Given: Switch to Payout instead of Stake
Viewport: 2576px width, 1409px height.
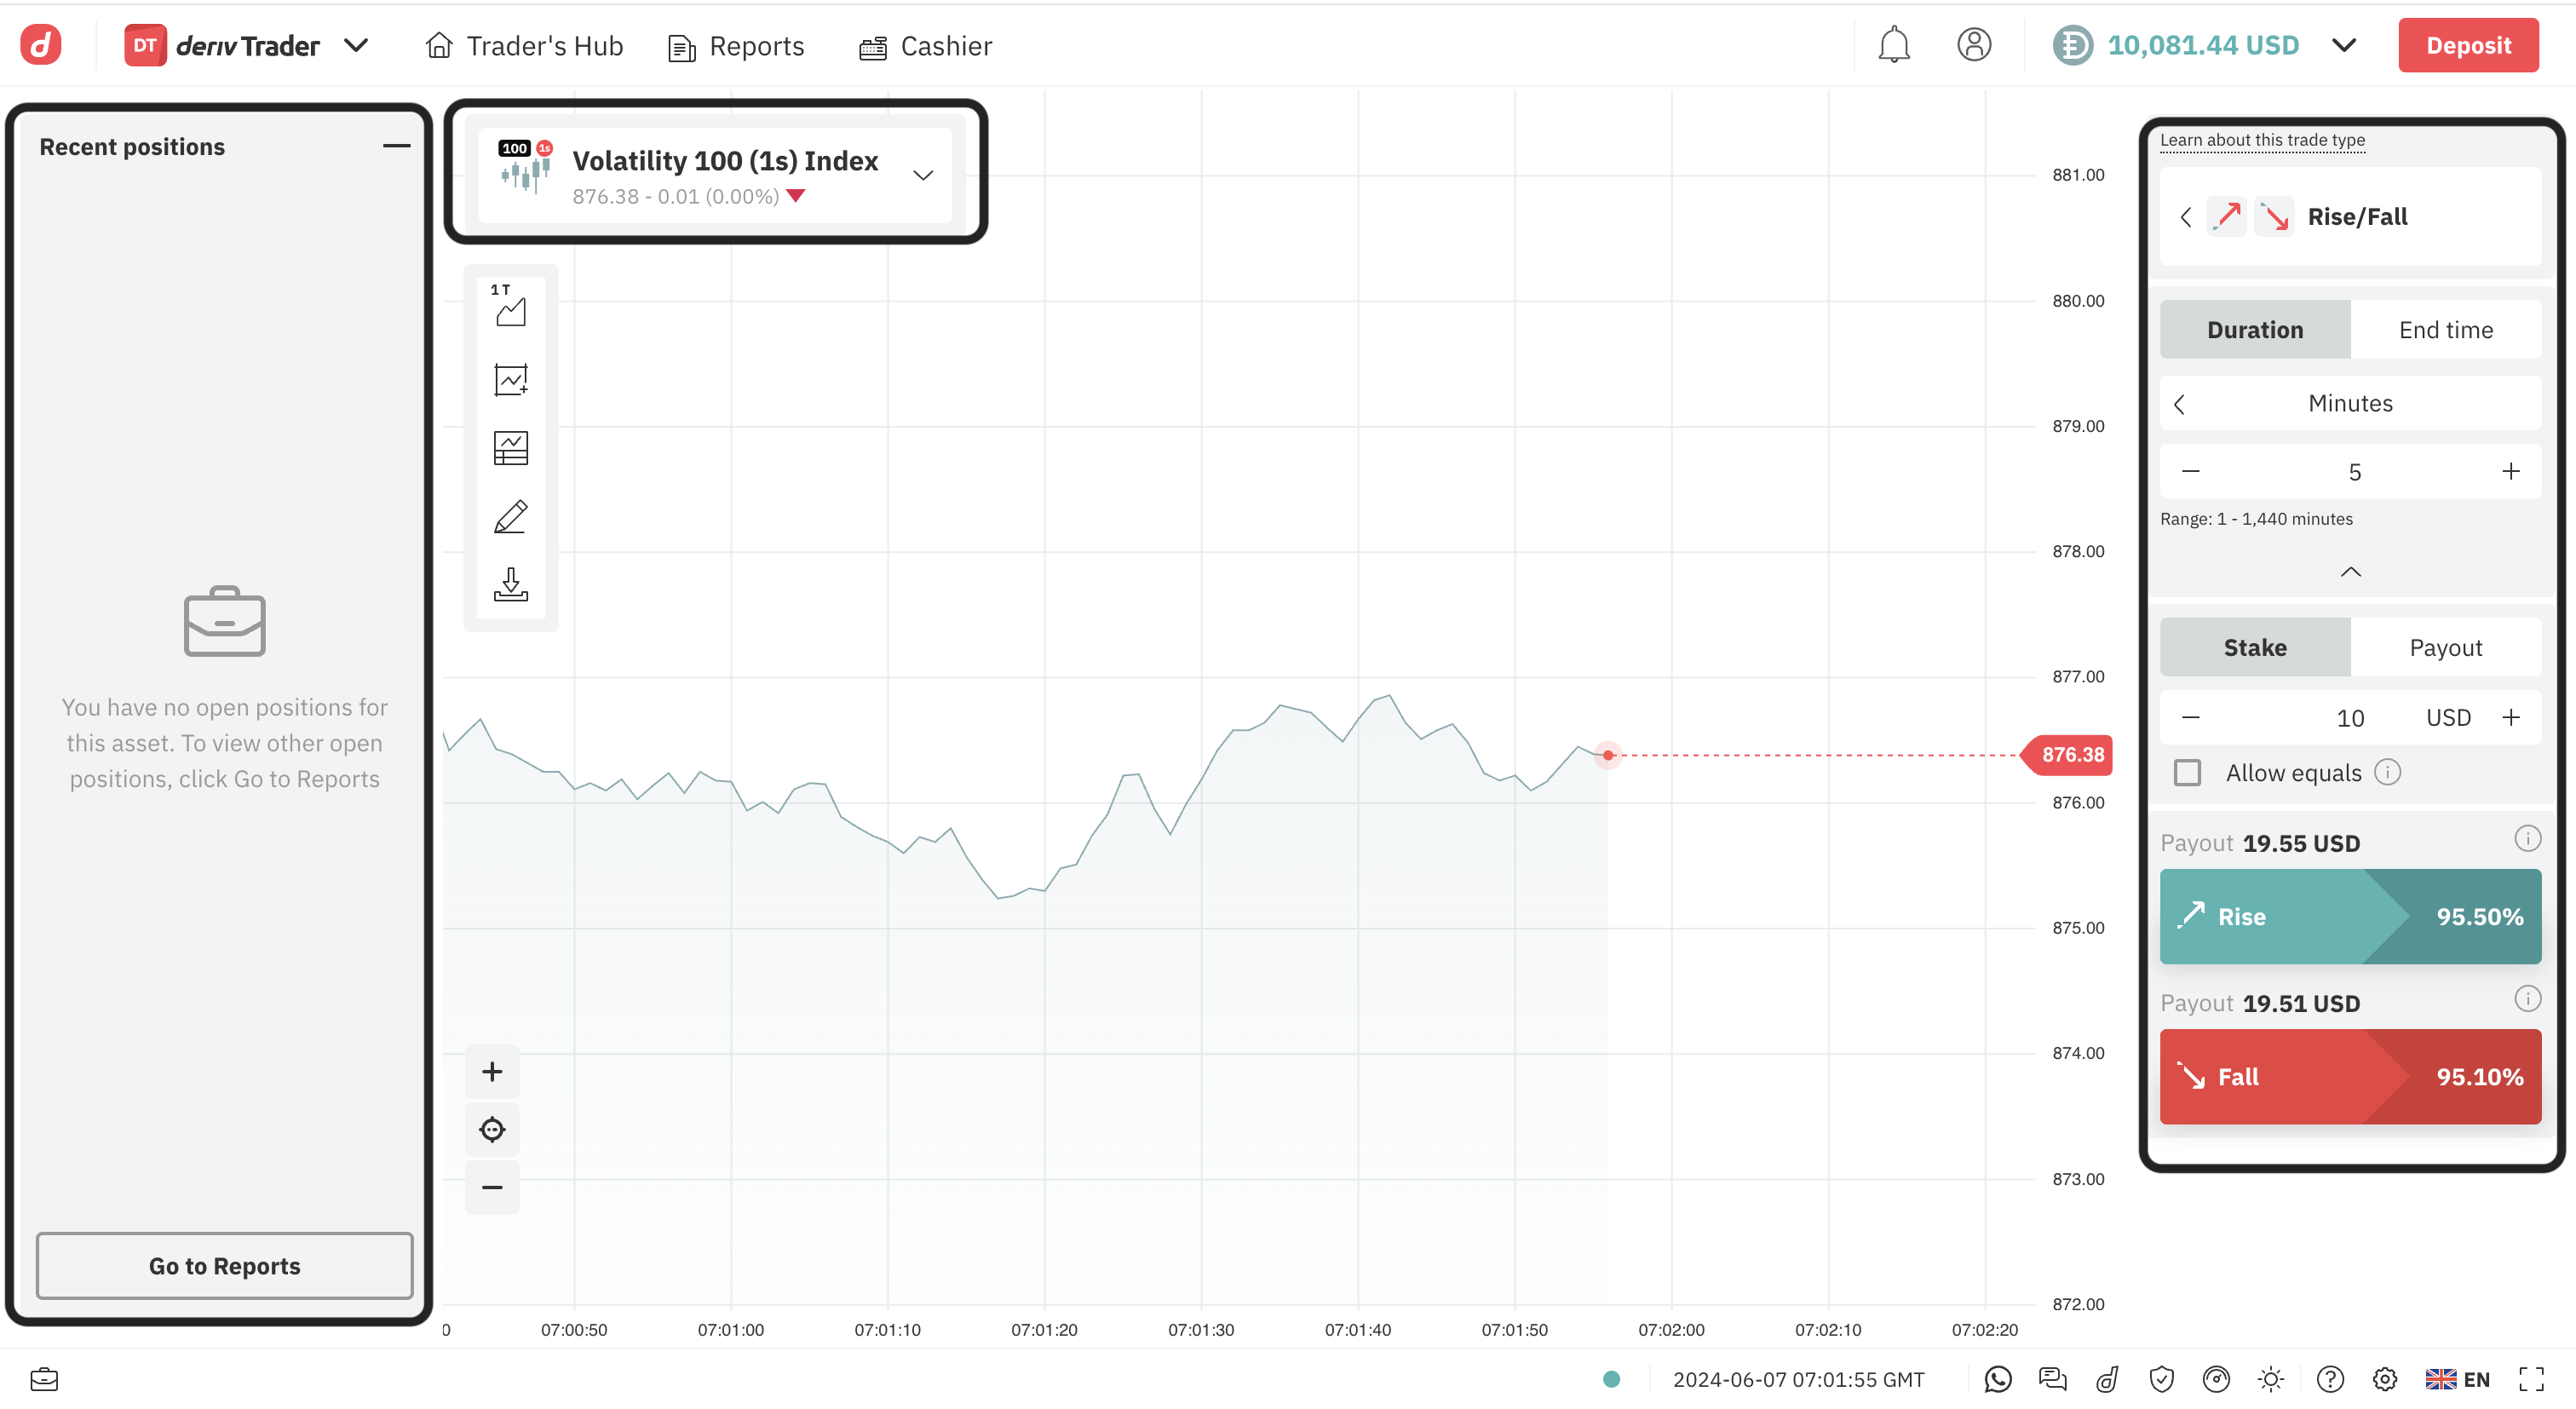Looking at the screenshot, I should (x=2445, y=647).
